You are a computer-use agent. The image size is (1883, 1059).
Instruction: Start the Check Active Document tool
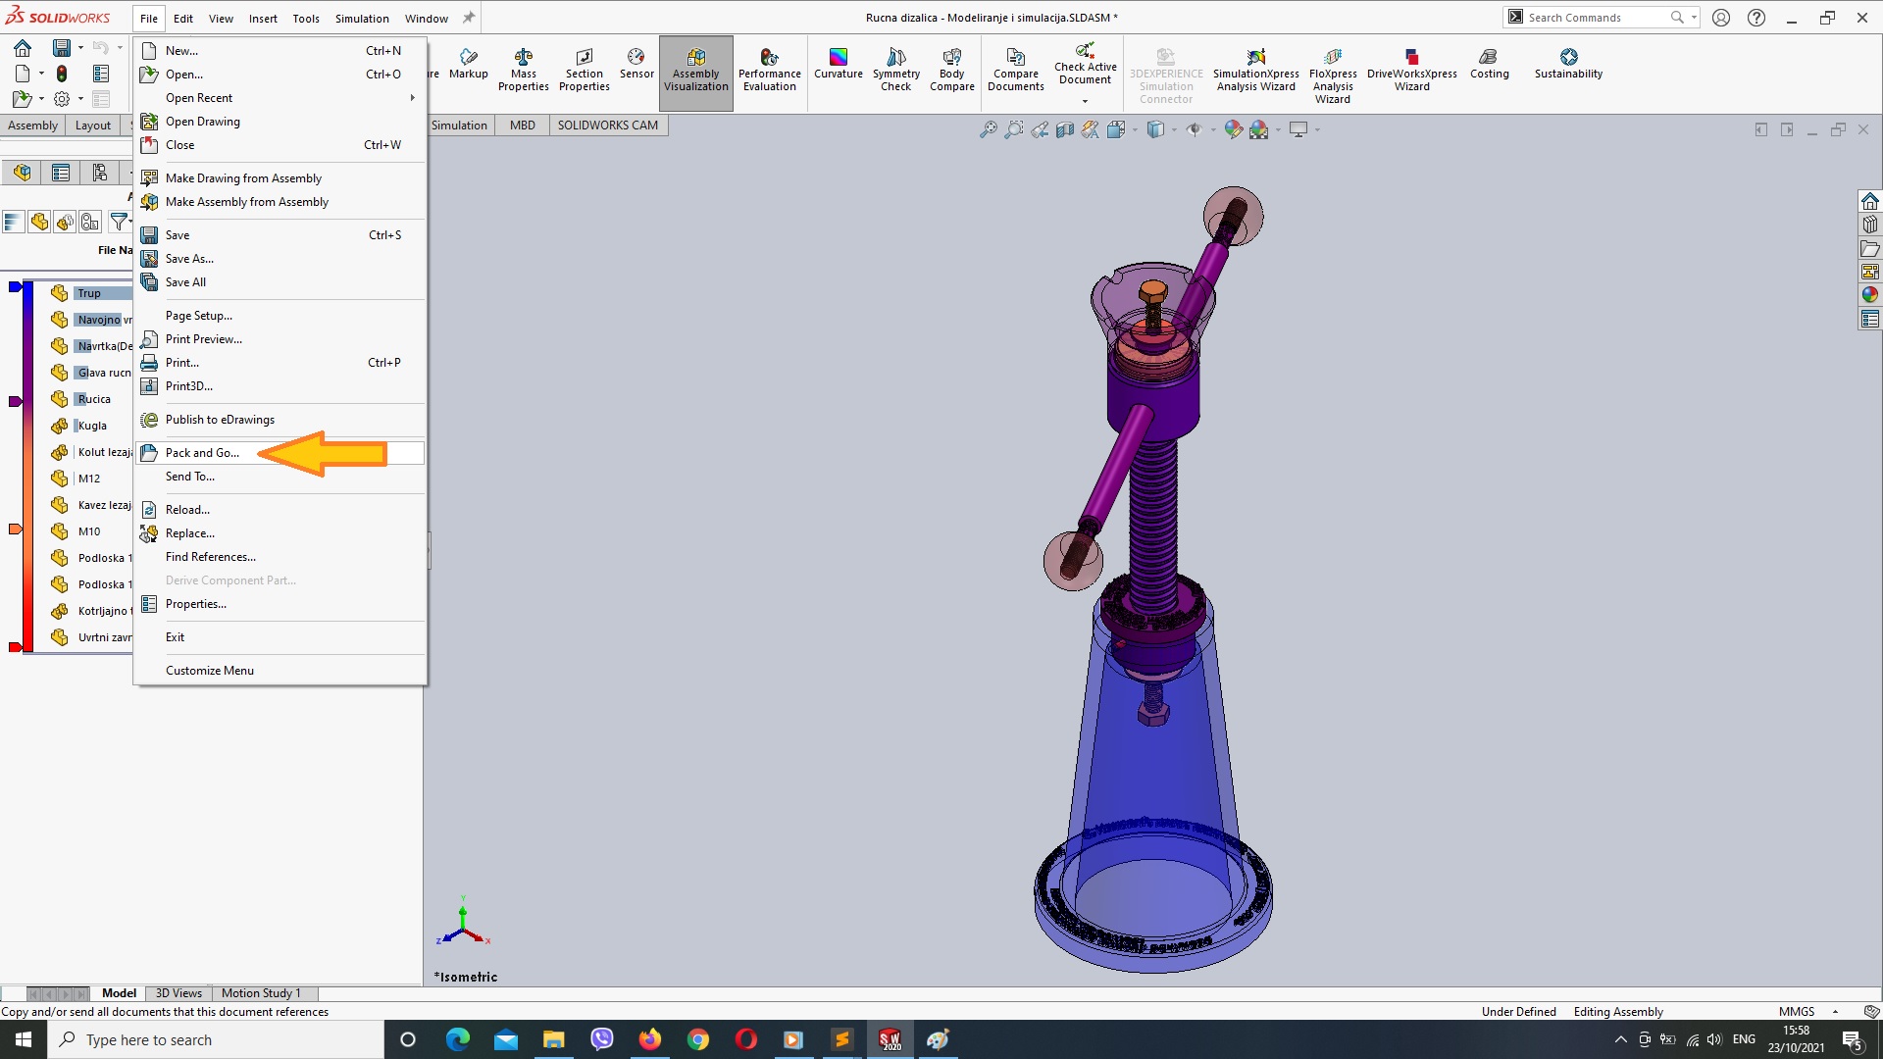point(1085,64)
